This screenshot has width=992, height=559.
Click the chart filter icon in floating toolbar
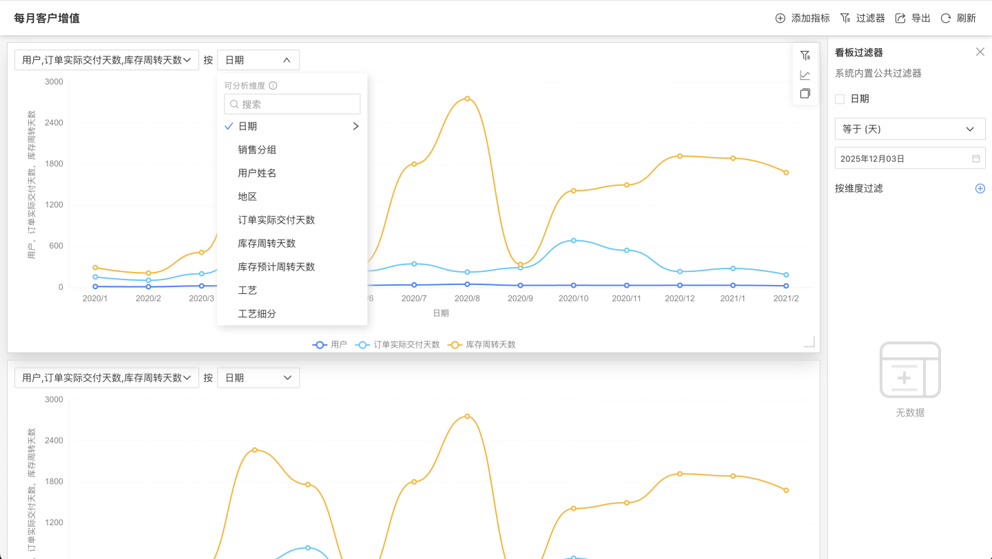(x=805, y=56)
